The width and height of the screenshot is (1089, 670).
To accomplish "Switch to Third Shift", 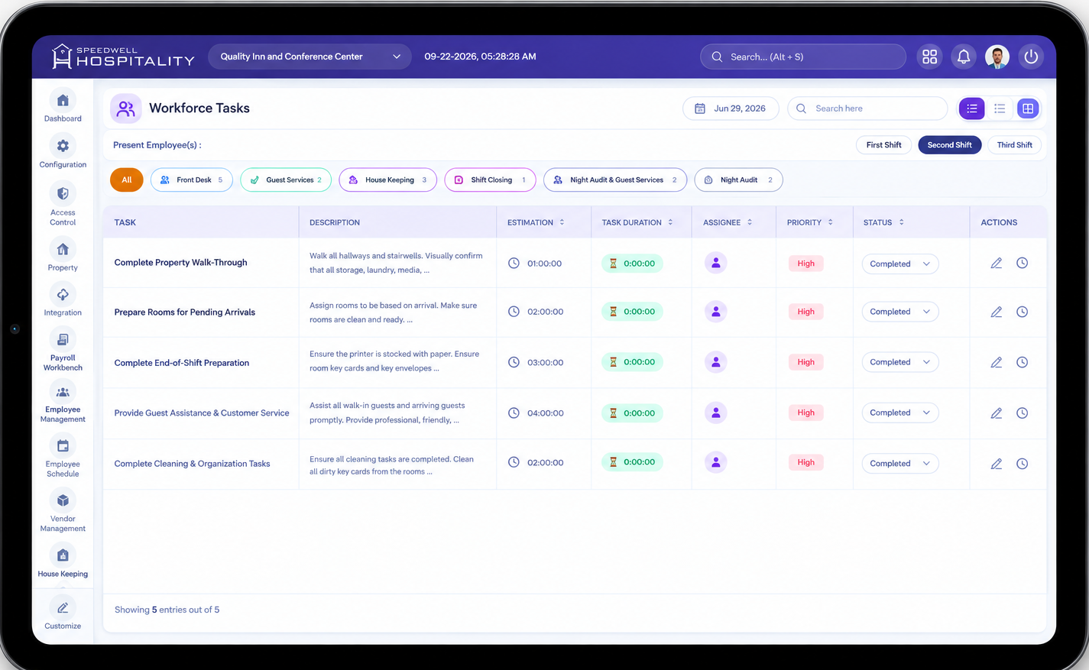I will click(x=1014, y=145).
